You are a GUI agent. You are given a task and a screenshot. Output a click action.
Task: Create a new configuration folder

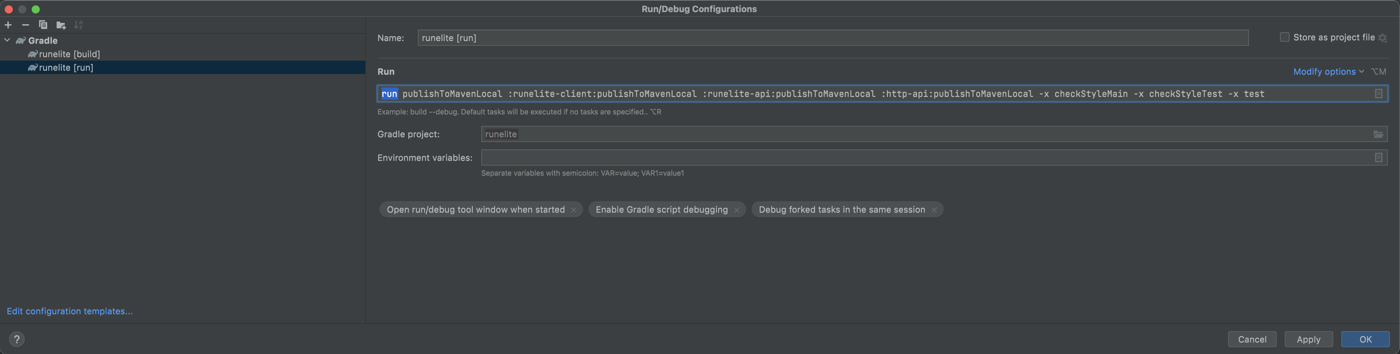61,25
